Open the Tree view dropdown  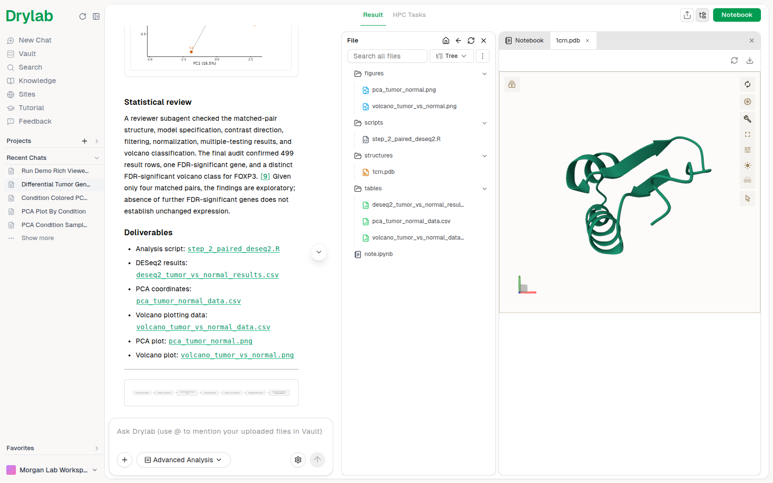click(x=451, y=56)
